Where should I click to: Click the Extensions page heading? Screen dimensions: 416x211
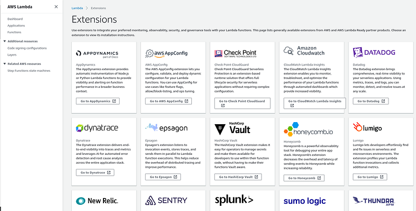click(x=94, y=20)
